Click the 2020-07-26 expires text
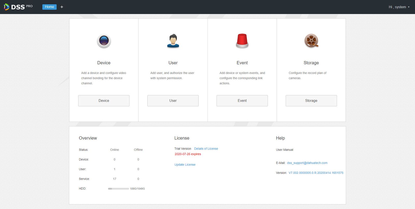415x209 pixels. coord(188,154)
